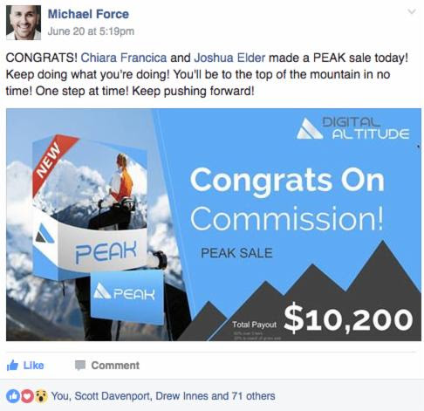Click the Comment speech bubble icon
Viewport: 424px width, 411px height.
(x=80, y=365)
